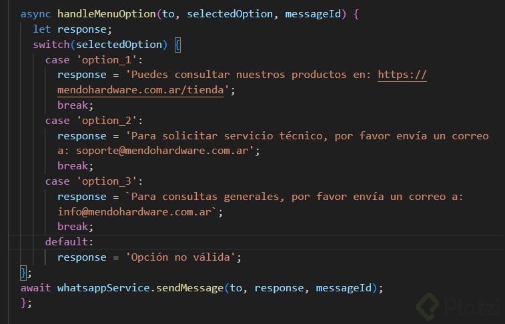Click the highlighted opening brace after switch
Viewport: 505px width, 324px height.
[177, 45]
